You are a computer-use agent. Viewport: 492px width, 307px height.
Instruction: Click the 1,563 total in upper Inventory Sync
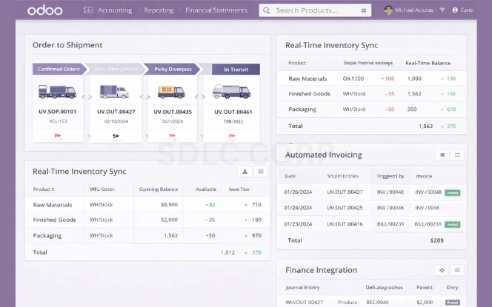426,126
